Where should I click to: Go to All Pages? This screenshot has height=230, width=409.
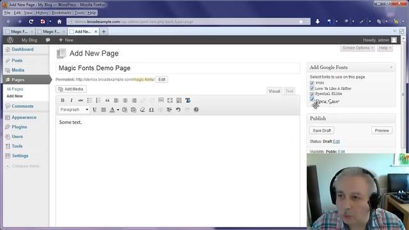click(x=15, y=89)
